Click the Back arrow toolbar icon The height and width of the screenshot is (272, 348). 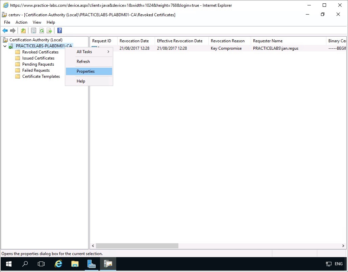5,30
